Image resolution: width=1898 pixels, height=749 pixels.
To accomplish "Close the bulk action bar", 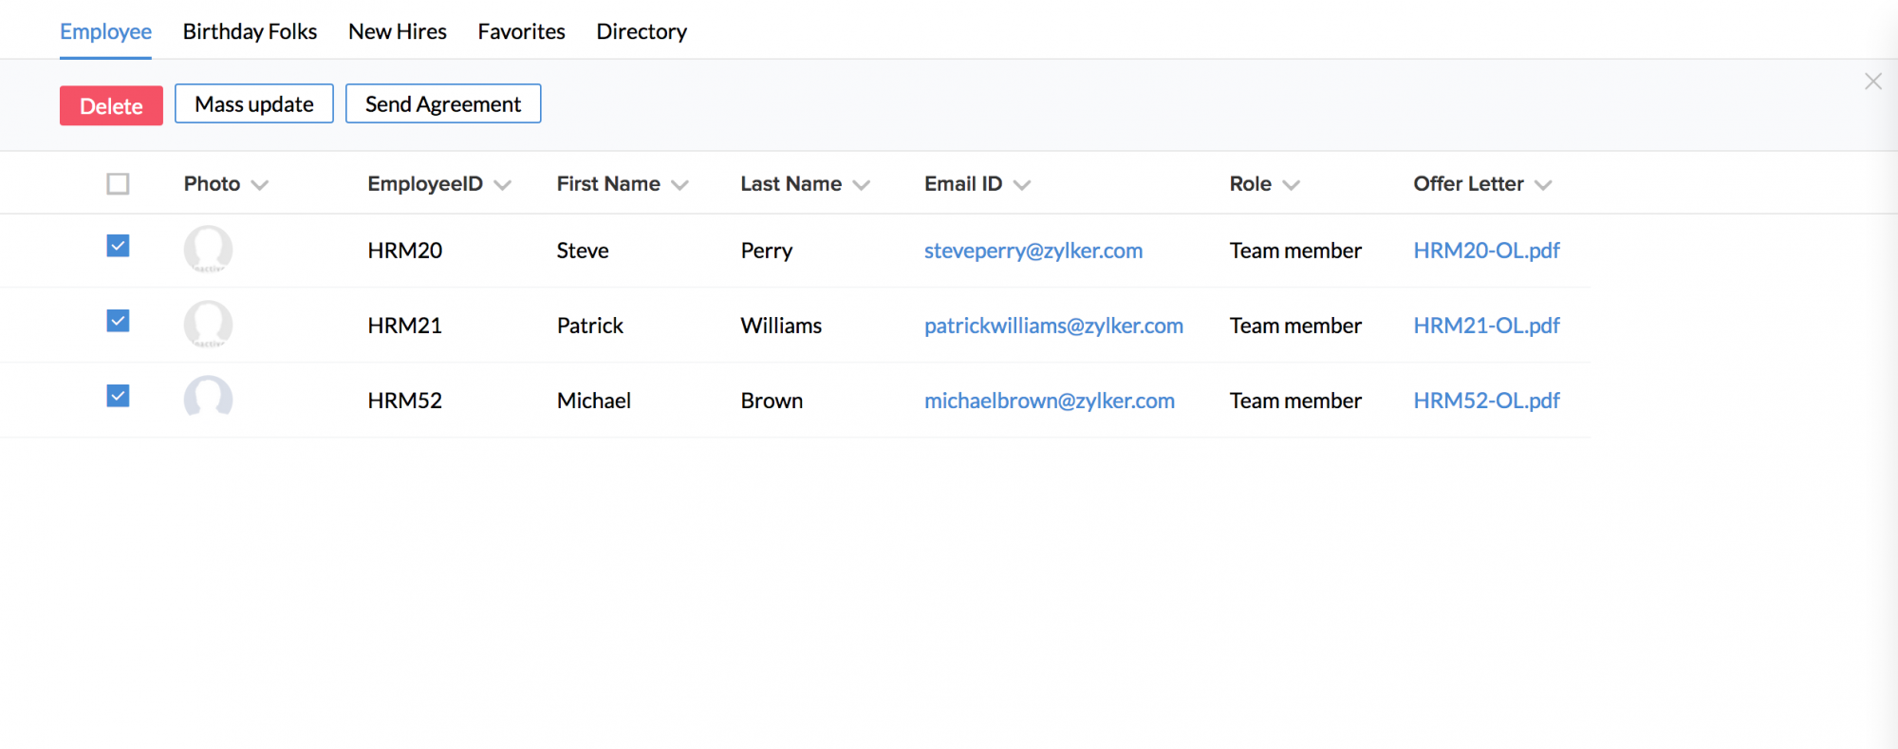I will [x=1872, y=82].
